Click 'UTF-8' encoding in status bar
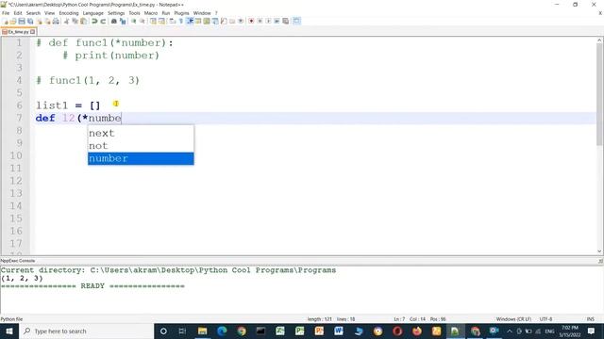The height and width of the screenshot is (339, 604). click(545, 319)
